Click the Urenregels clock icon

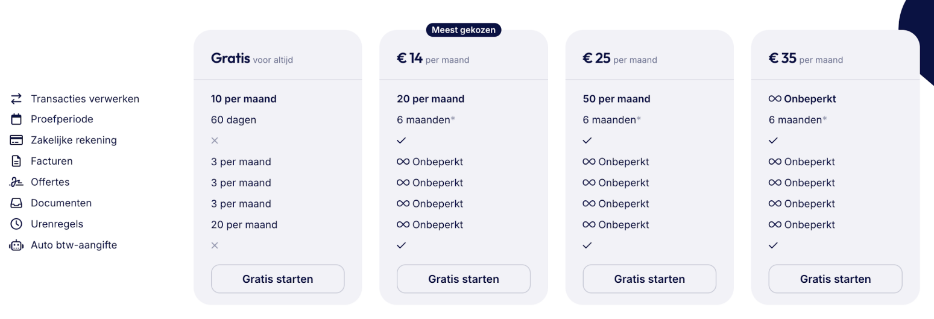16,224
